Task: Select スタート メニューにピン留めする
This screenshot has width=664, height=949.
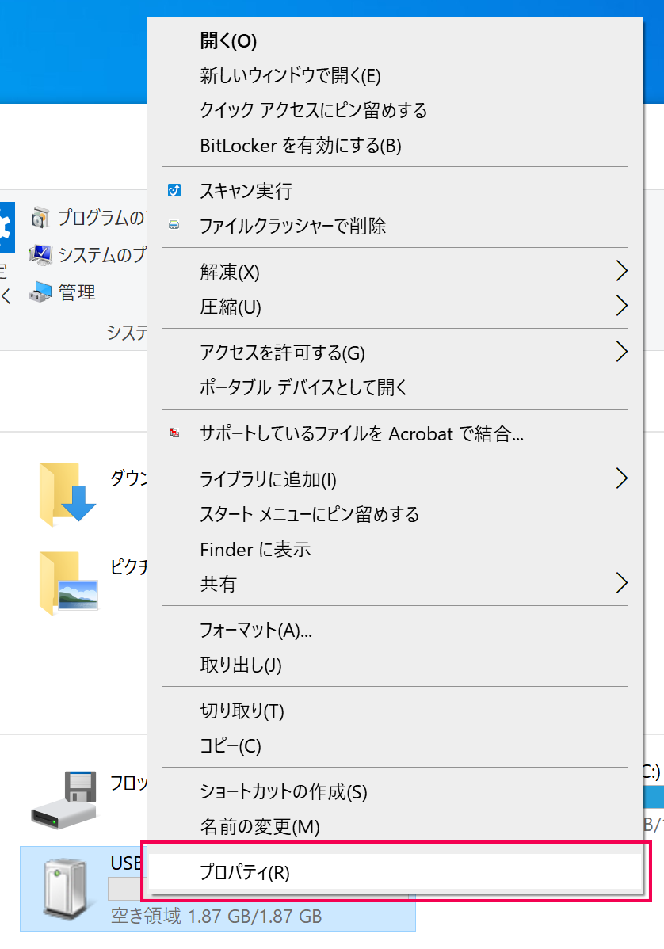Action: [395, 514]
